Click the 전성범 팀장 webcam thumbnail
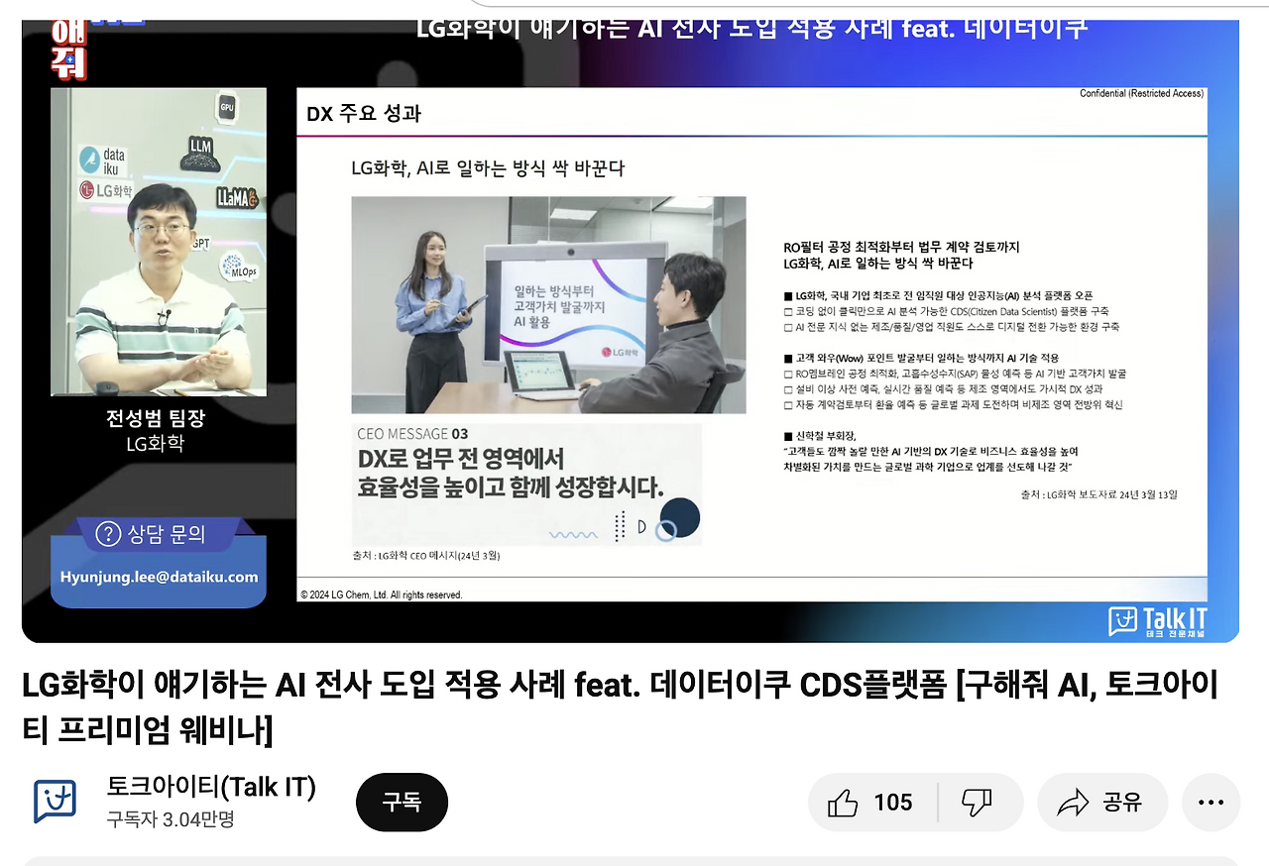Viewport: 1269px width, 866px height. point(158,241)
